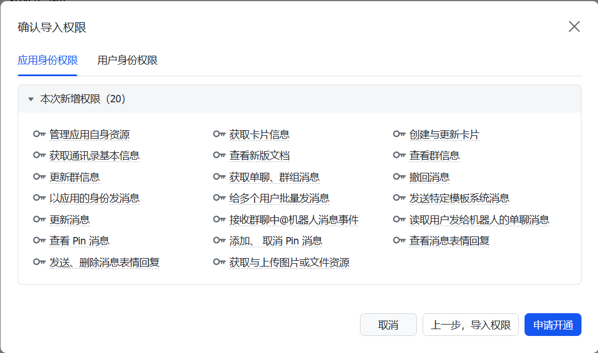Open 以应用的身份发消息 permission link
The height and width of the screenshot is (353, 598).
[x=95, y=198]
